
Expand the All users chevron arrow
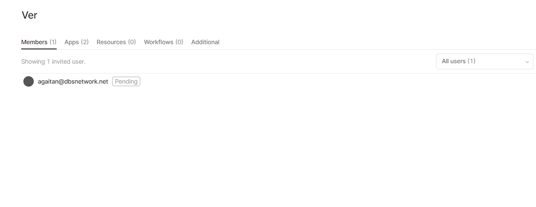pyautogui.click(x=527, y=62)
